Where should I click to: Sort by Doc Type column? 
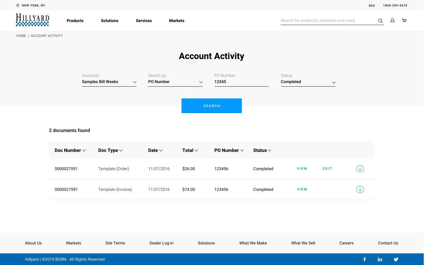[110, 150]
